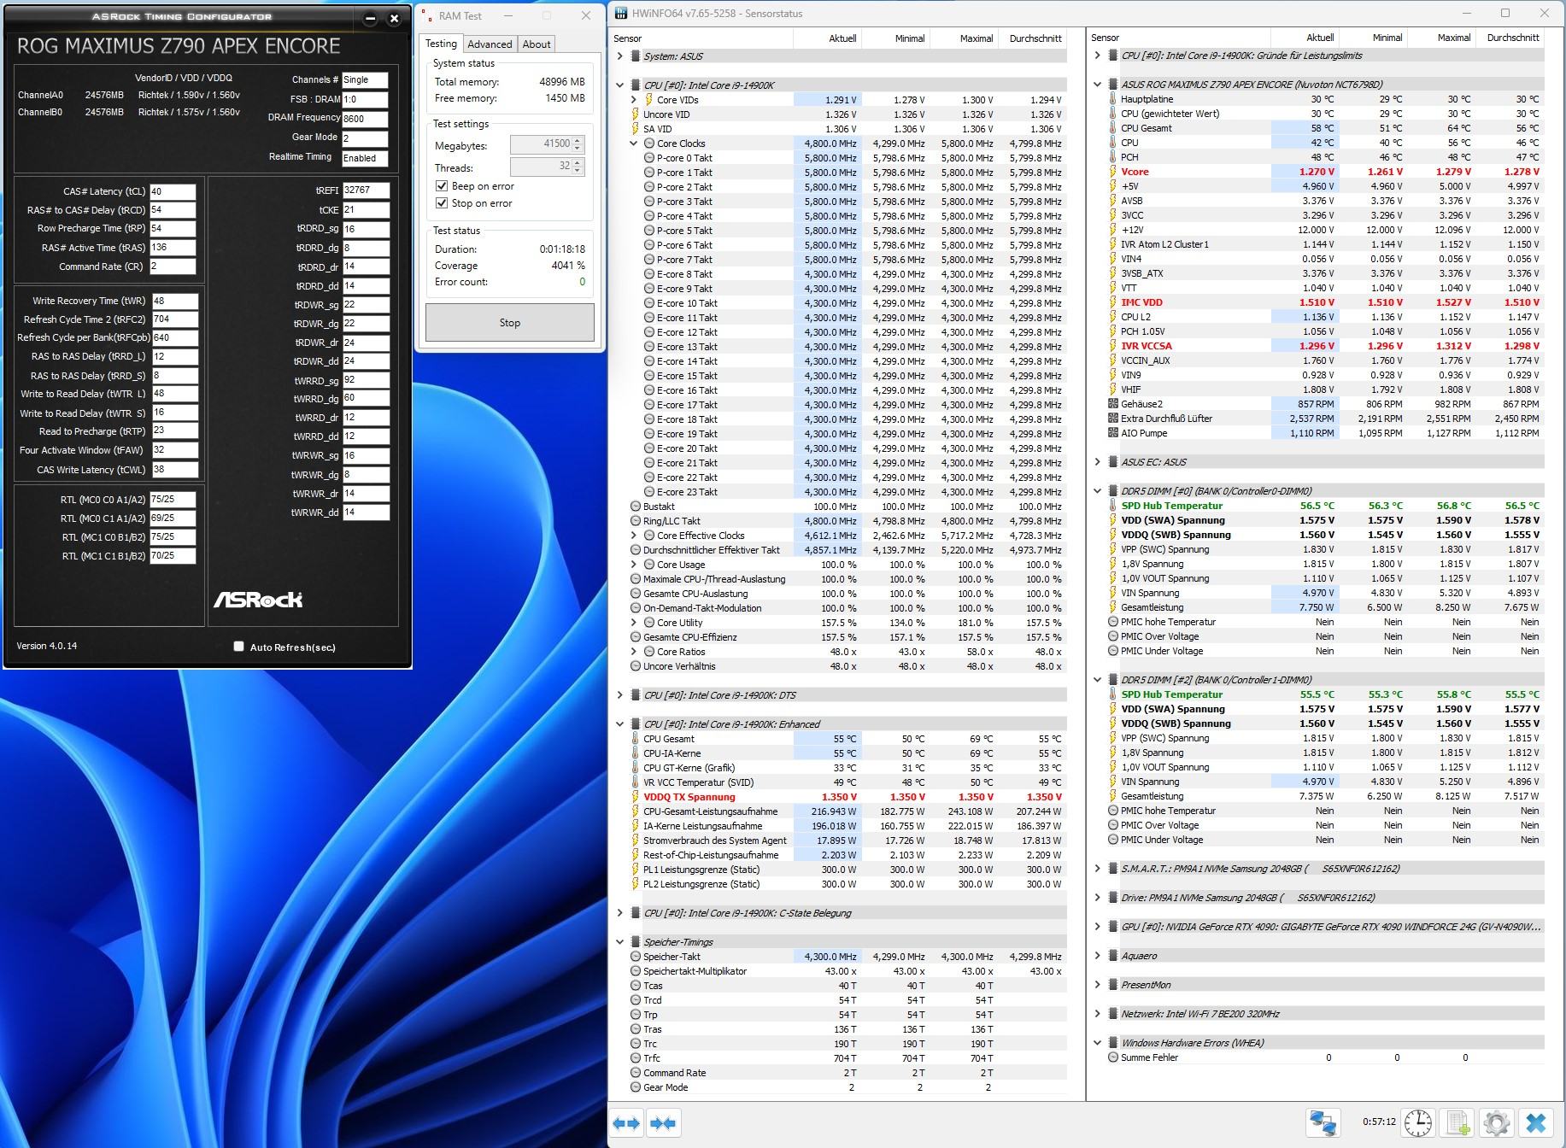
Task: Toggle Stop on error checkbox
Action: (442, 203)
